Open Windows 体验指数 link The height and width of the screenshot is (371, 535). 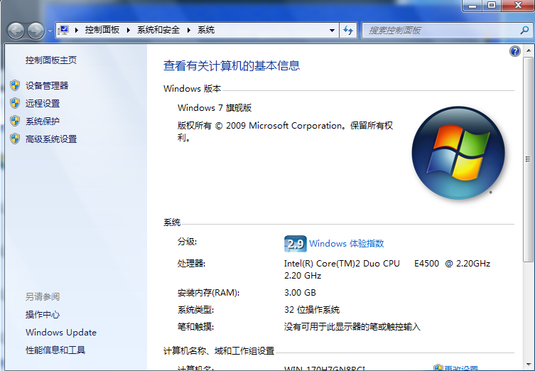tap(346, 243)
